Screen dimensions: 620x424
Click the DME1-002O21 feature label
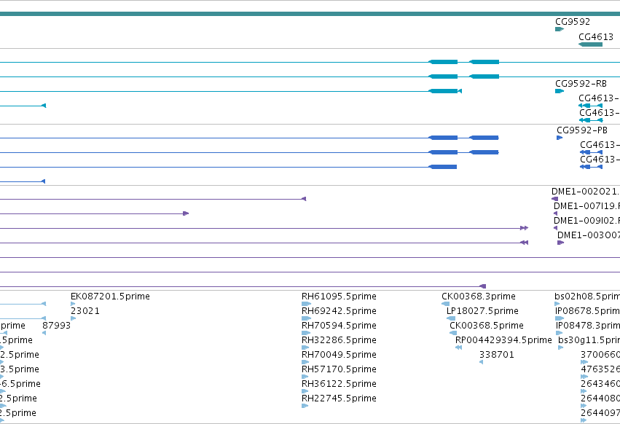(586, 192)
